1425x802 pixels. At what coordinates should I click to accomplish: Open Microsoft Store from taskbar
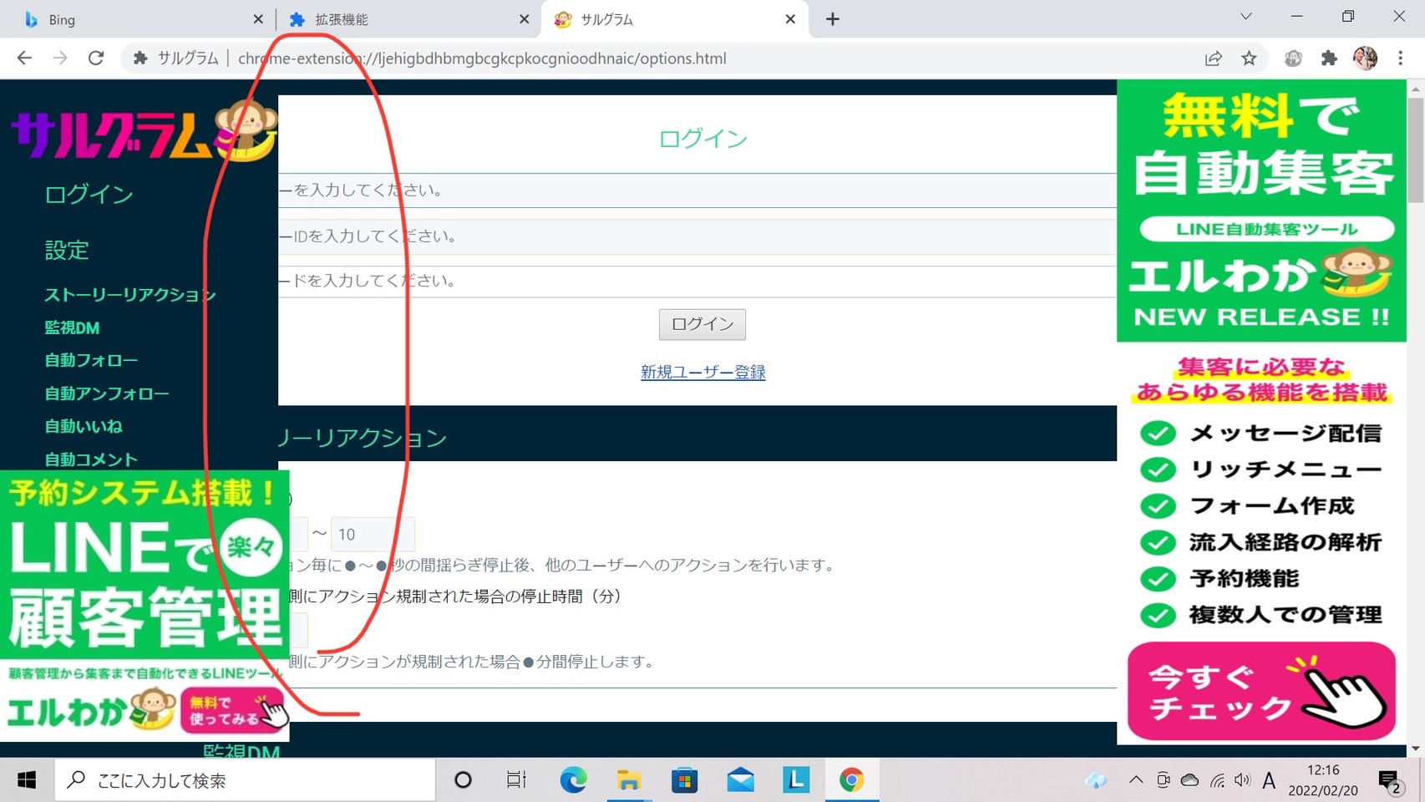(684, 780)
